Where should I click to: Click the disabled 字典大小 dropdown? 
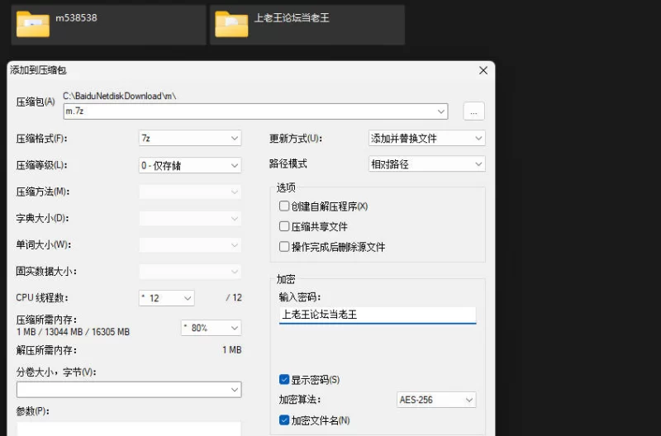(x=190, y=219)
